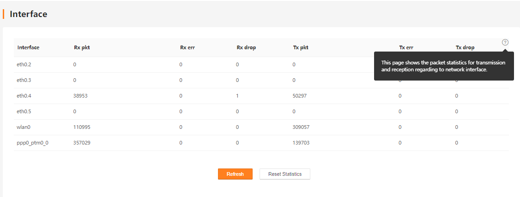Viewport: 520px width, 197px height.
Task: Click the help tooltip text box
Action: click(x=444, y=66)
